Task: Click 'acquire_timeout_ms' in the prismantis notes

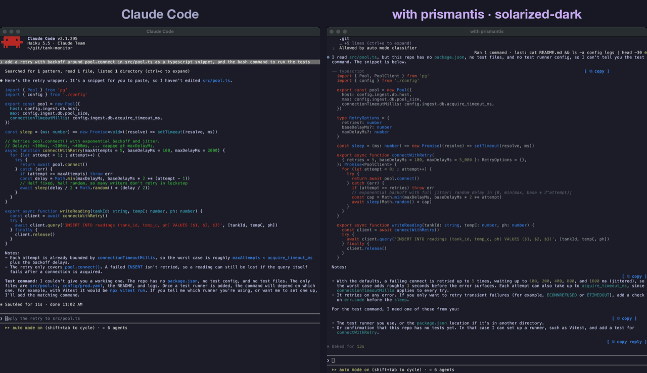Action: pyautogui.click(x=604, y=286)
